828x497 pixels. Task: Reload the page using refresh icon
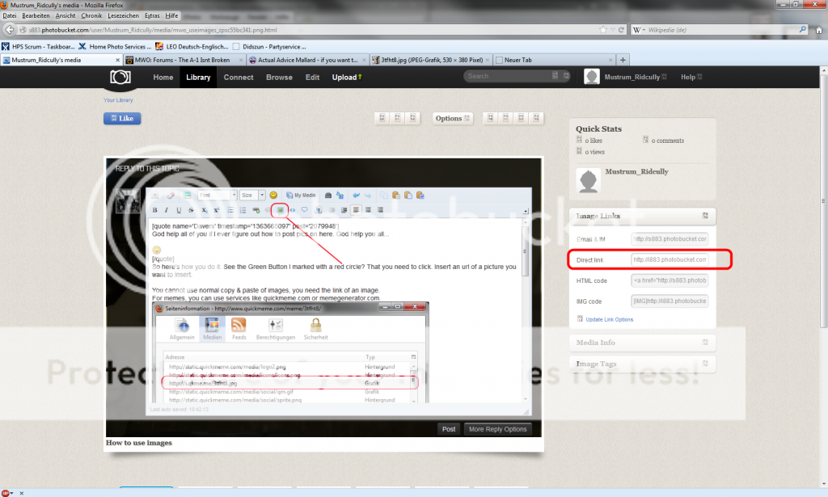tap(617, 30)
